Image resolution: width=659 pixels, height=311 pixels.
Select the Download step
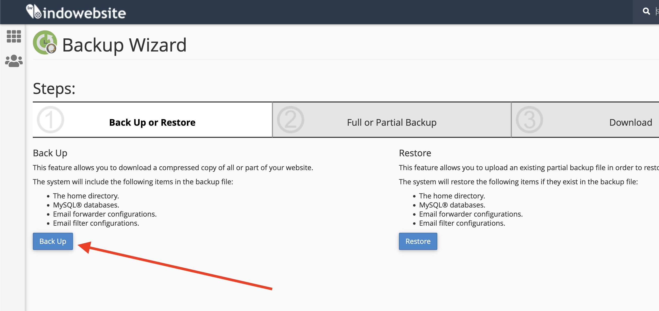pos(630,122)
